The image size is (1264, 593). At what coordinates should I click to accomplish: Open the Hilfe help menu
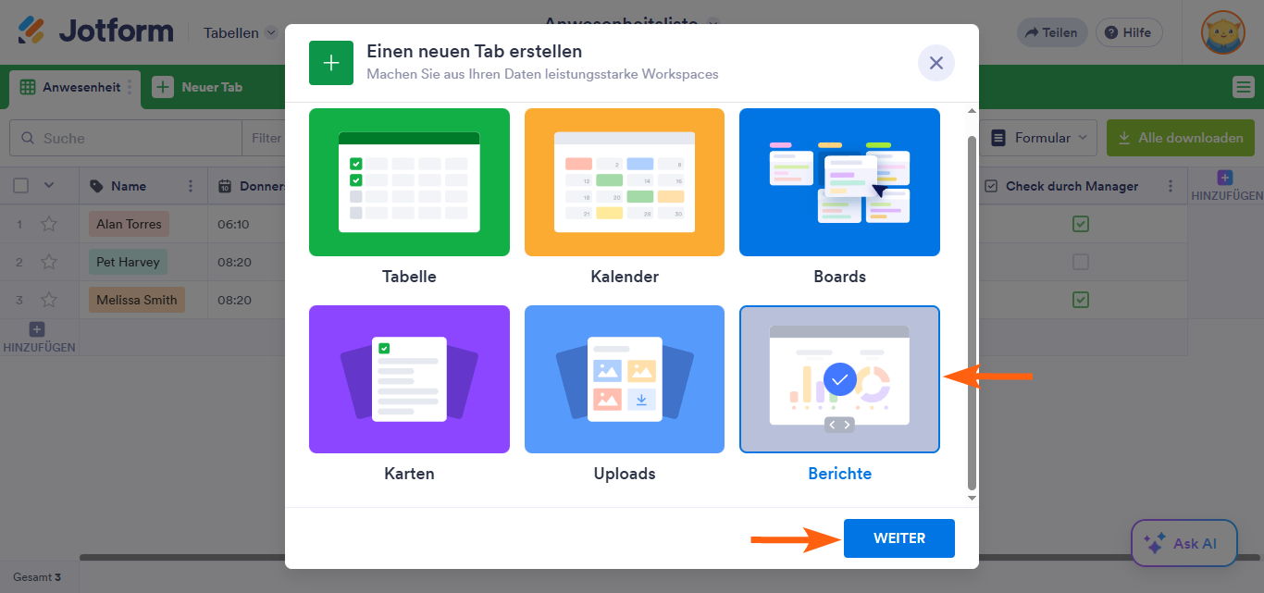coord(1128,31)
